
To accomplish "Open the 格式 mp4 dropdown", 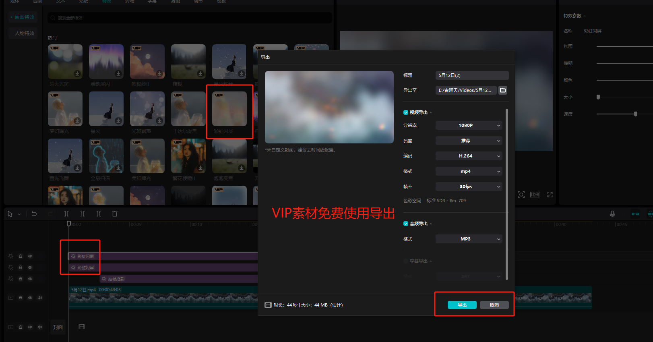I will pyautogui.click(x=469, y=171).
